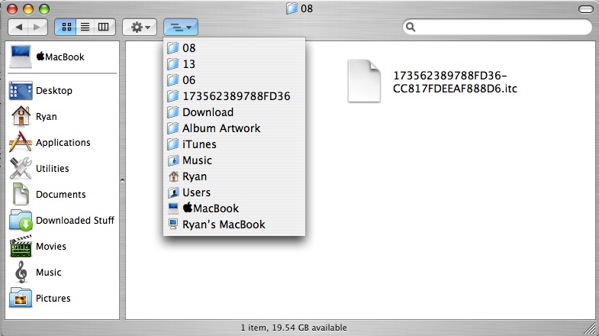
Task: Choose Album Artwork in the path menu
Action: pyautogui.click(x=234, y=128)
